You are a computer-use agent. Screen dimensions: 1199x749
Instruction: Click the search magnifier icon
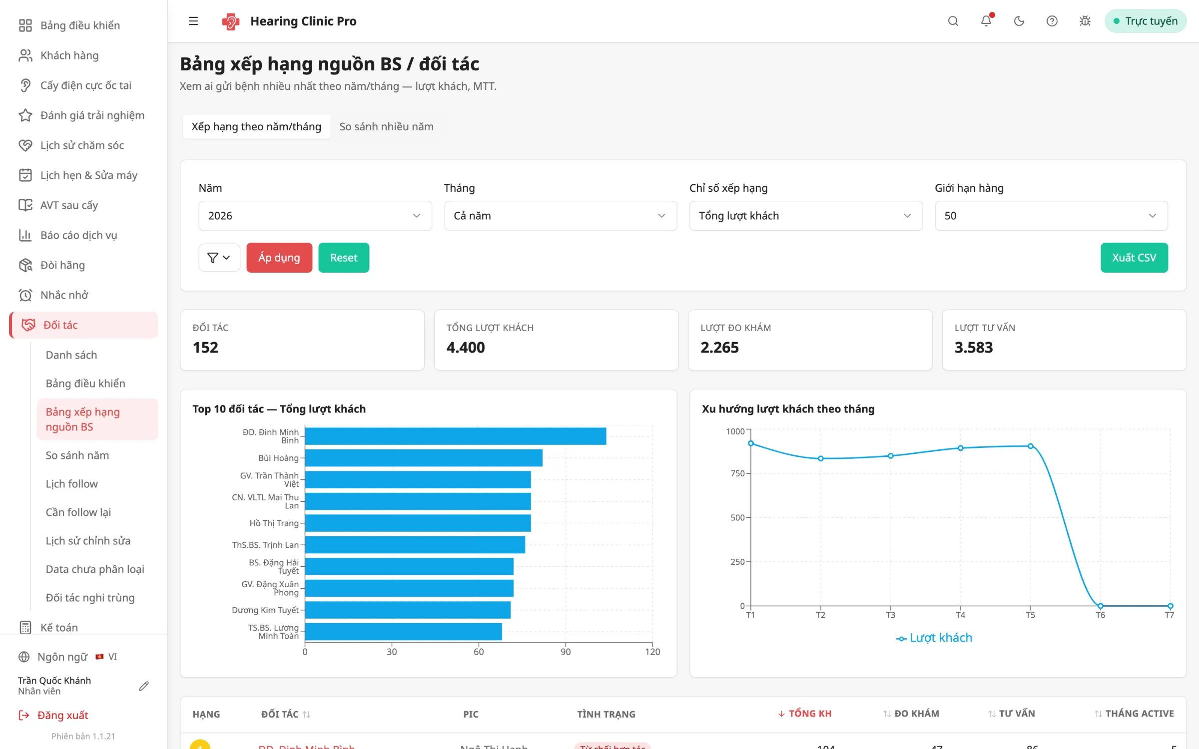953,21
